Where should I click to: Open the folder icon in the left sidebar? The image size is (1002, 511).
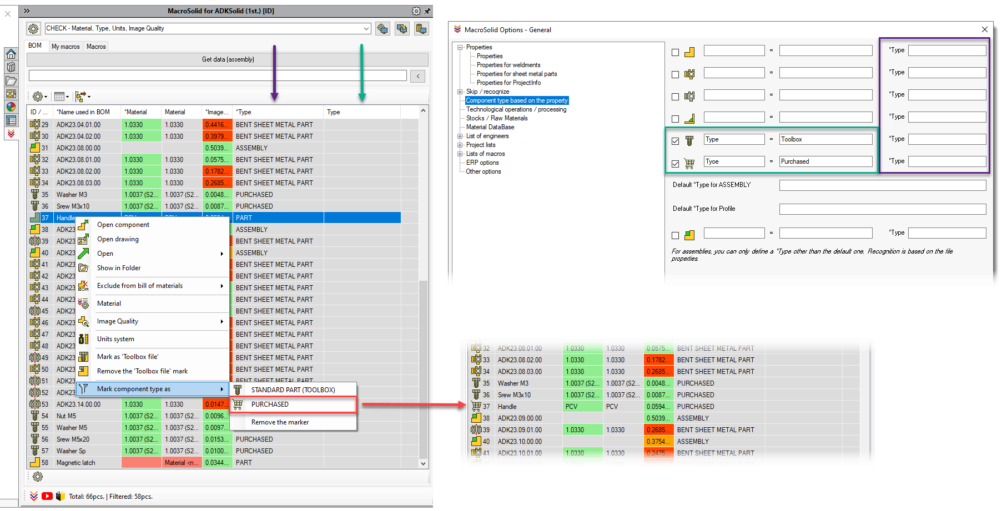(11, 80)
